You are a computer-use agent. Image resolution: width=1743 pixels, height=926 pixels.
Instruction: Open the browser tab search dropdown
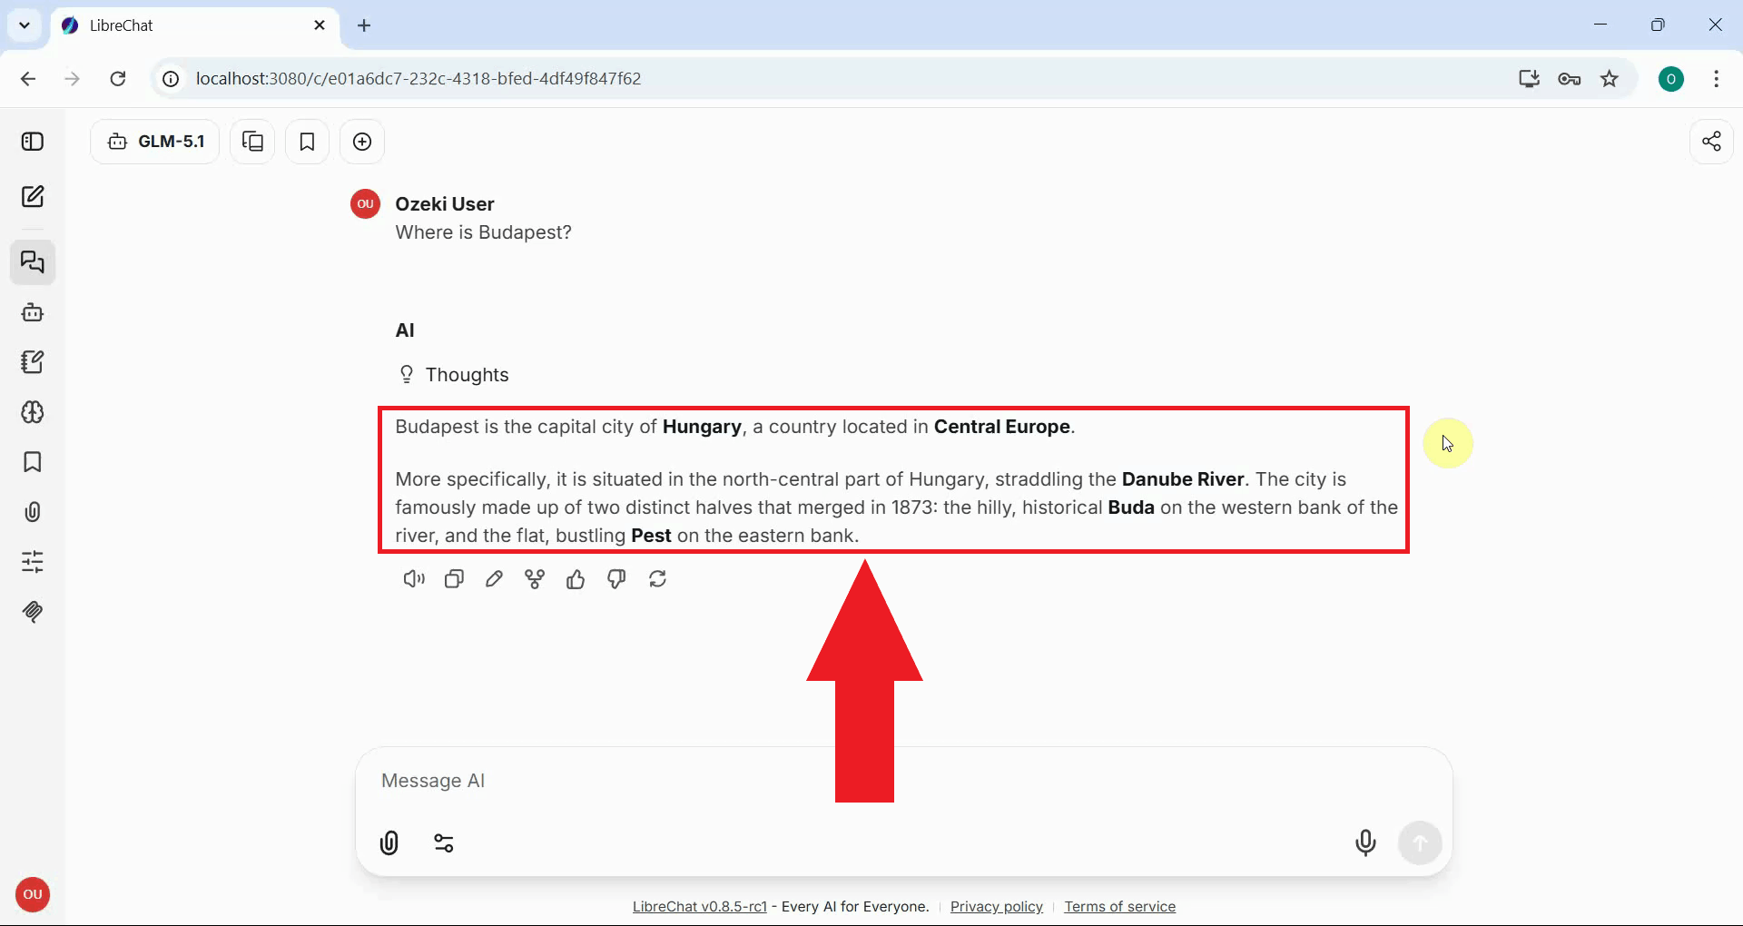25,25
